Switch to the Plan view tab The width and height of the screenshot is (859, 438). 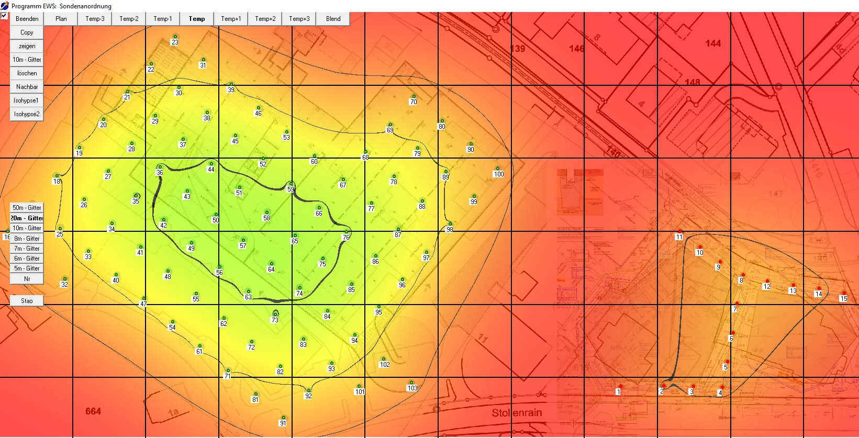[x=61, y=19]
